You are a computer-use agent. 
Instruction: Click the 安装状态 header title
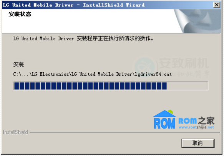pos(20,14)
